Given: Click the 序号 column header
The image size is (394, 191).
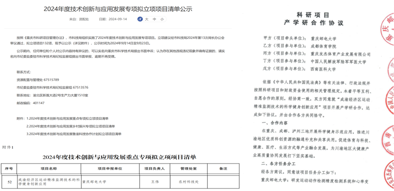Looking at the screenshot, I should click(8, 168).
